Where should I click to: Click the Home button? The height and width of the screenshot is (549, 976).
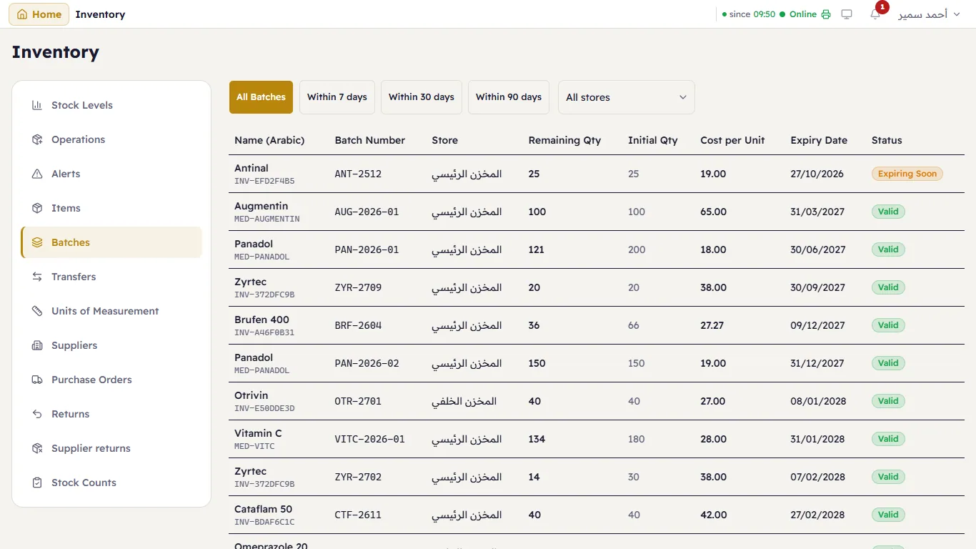point(39,14)
